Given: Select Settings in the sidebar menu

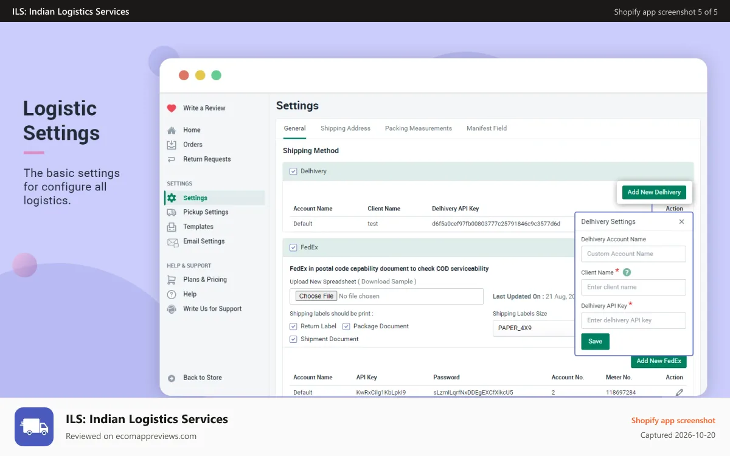Looking at the screenshot, I should click(215, 198).
